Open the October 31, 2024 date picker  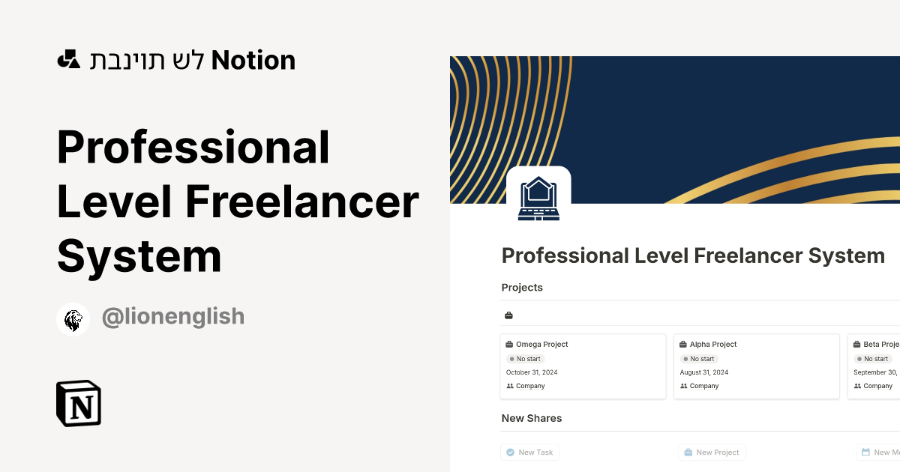532,372
